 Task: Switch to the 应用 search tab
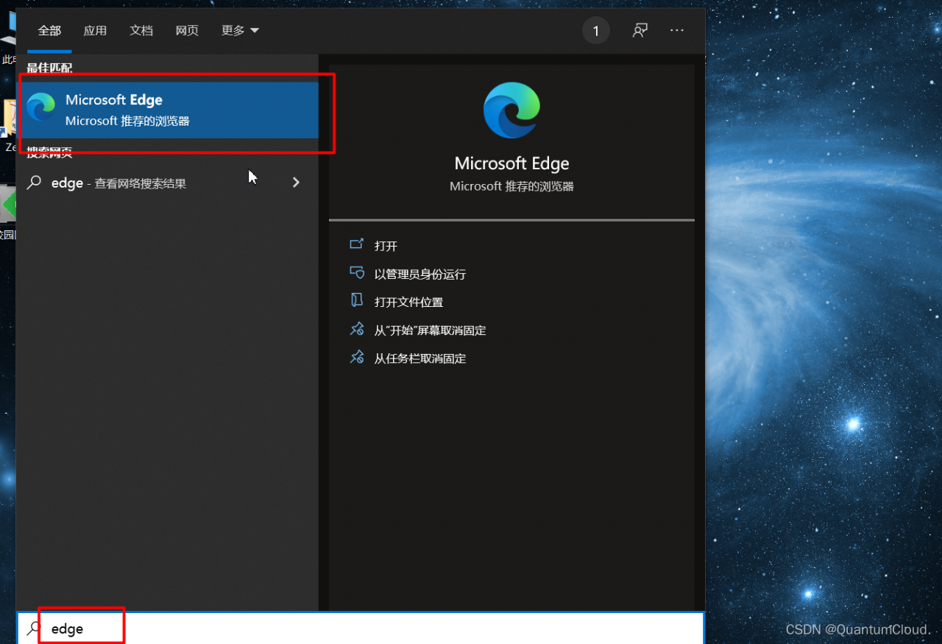coord(95,30)
